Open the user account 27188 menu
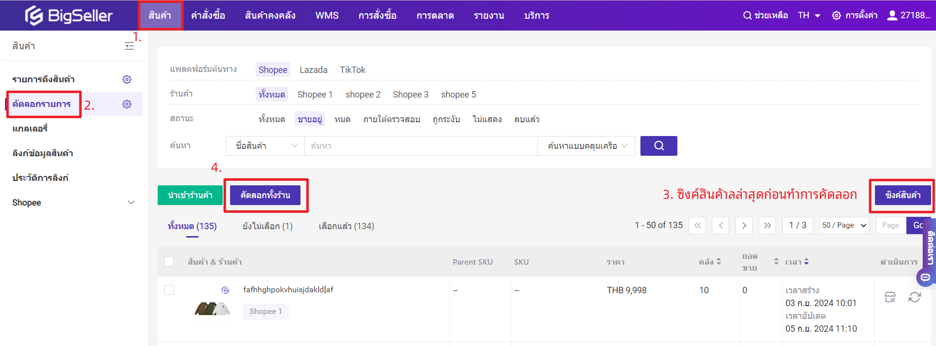This screenshot has width=936, height=346. pyautogui.click(x=909, y=15)
